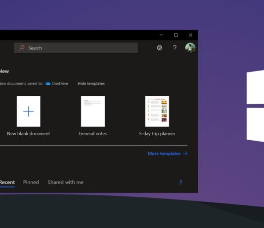This screenshot has height=228, width=264.
Task: Open the settings gear icon
Action: [160, 48]
